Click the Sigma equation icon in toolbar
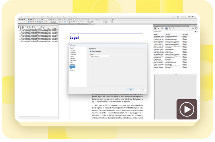The image size is (215, 142). [73, 19]
